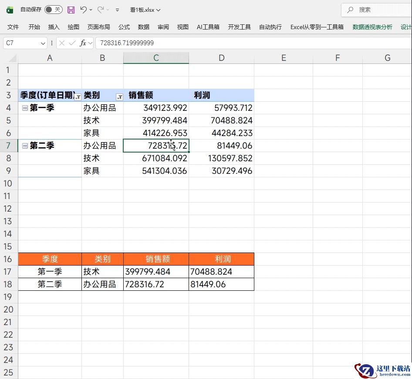Save the workbook with the floppy disk icon

coord(71,10)
